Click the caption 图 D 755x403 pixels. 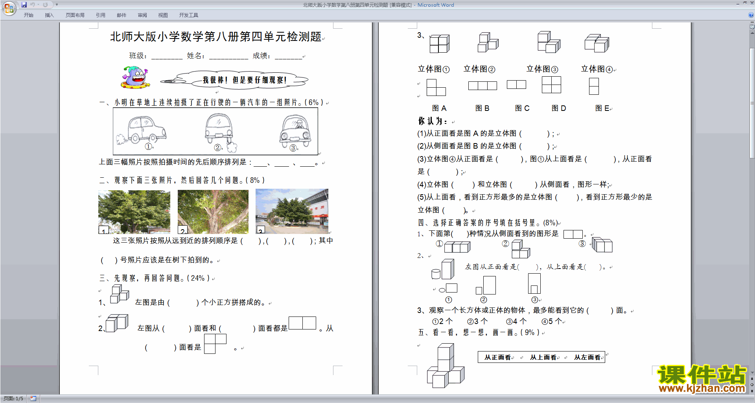tap(559, 108)
